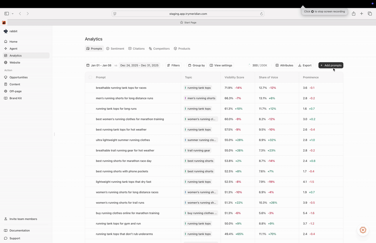376x243 pixels.
Task: Switch to Citations tab
Action: [x=137, y=48]
